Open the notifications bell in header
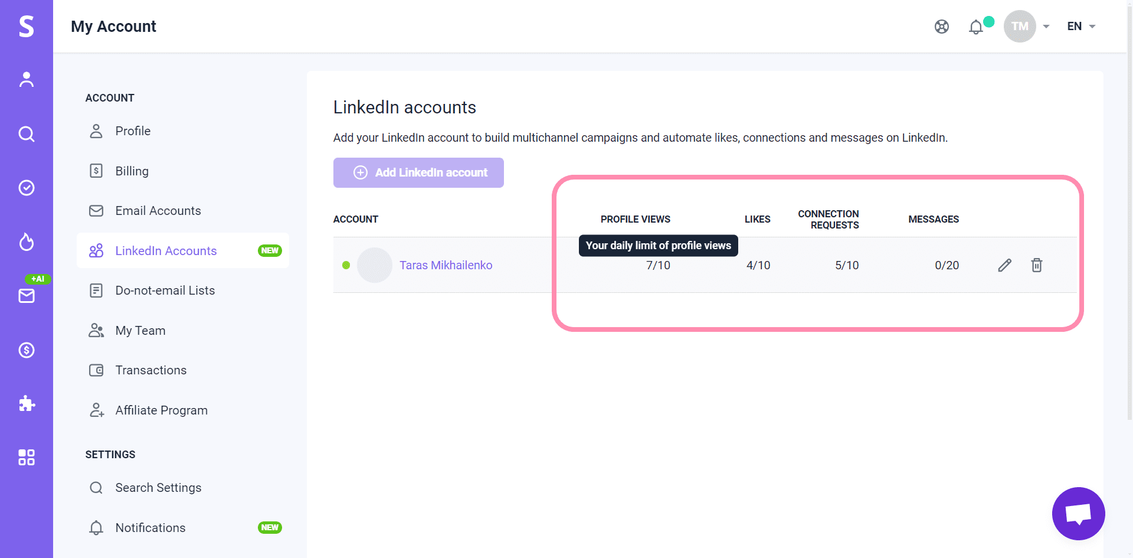This screenshot has height=558, width=1133. click(x=976, y=27)
